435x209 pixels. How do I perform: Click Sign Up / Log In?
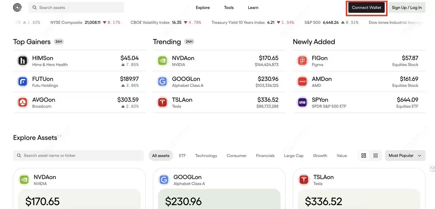pos(406,7)
